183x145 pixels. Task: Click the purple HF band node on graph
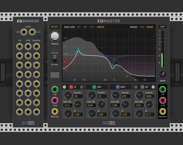click(x=127, y=76)
